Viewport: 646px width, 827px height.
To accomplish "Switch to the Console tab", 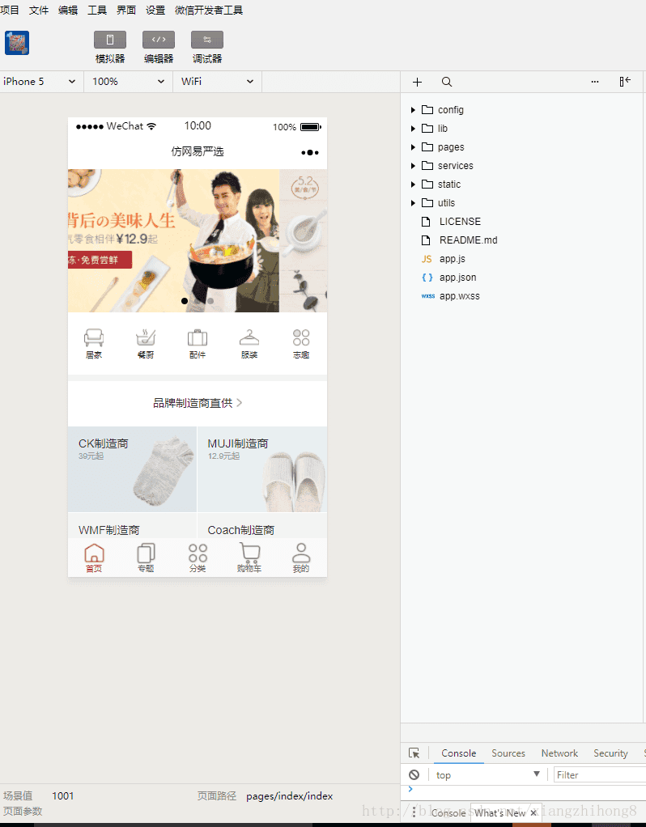I will [x=459, y=753].
